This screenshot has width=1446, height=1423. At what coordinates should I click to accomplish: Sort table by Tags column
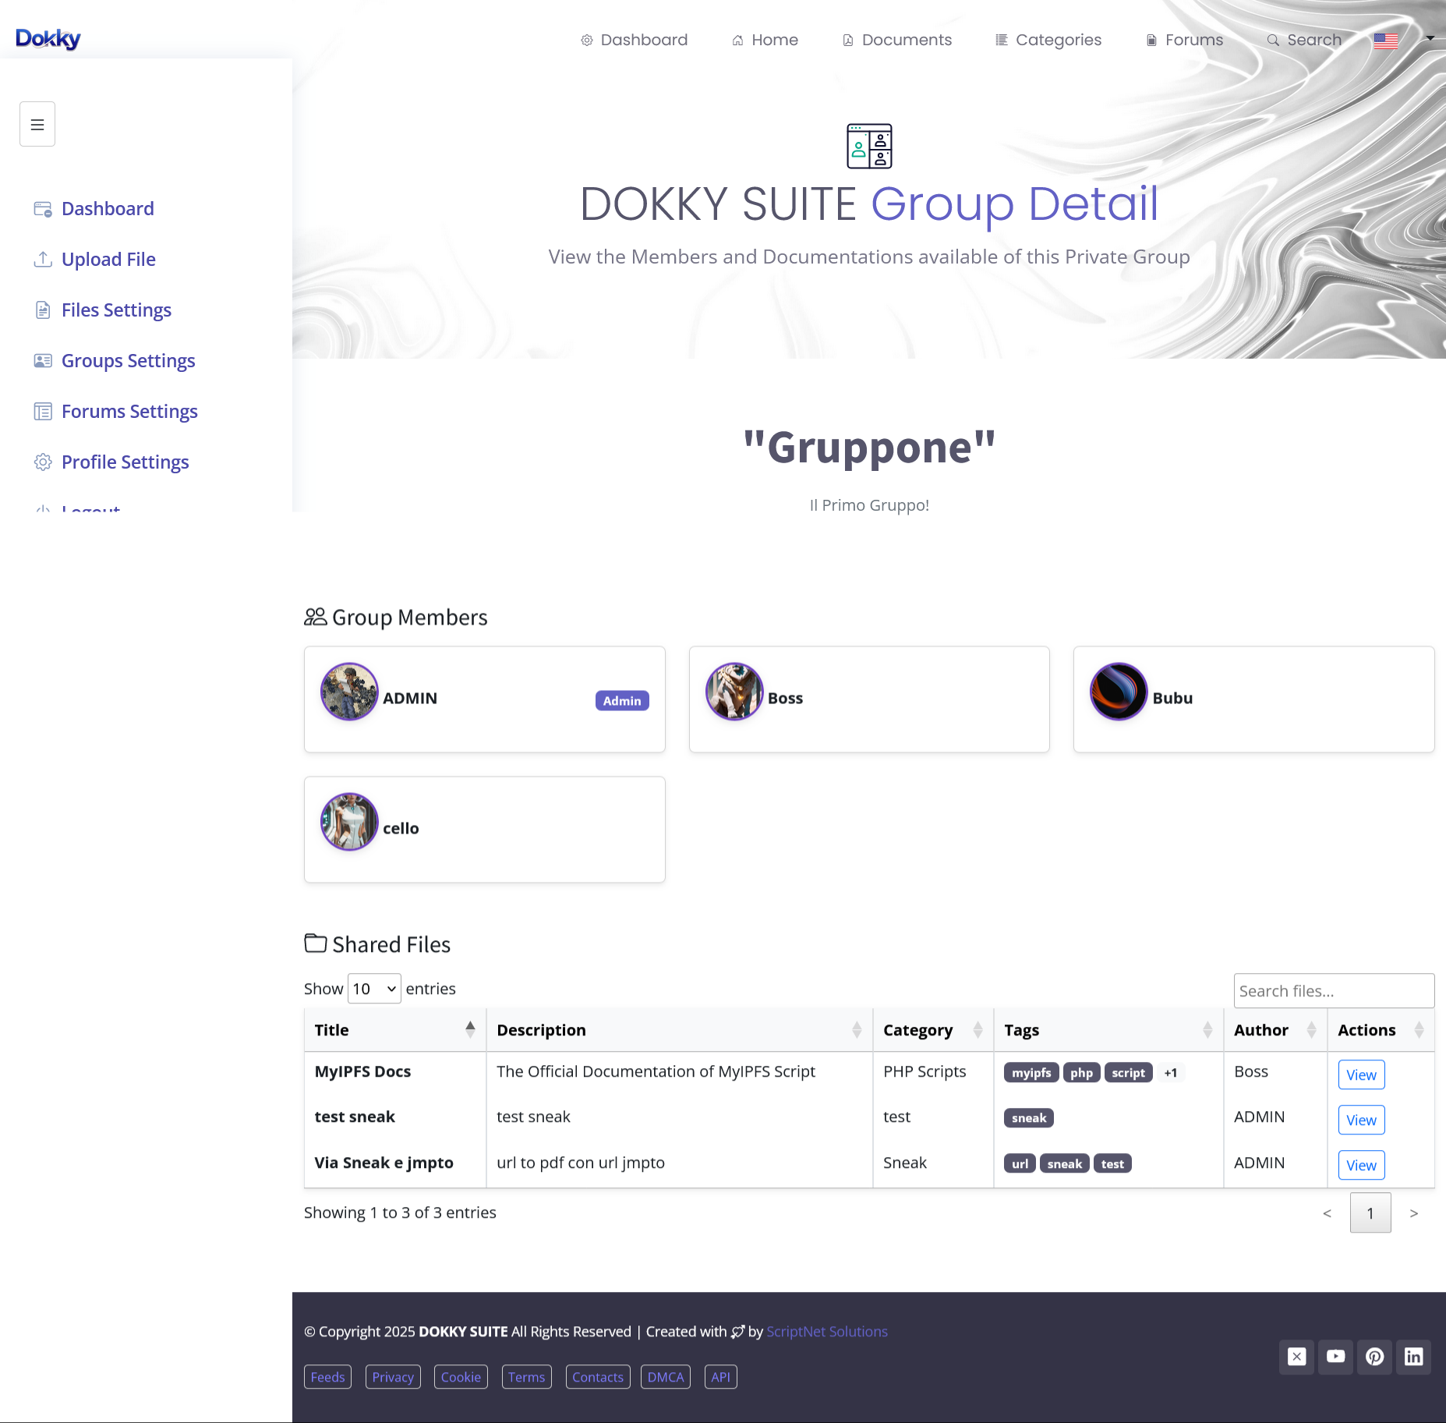pyautogui.click(x=1109, y=1030)
